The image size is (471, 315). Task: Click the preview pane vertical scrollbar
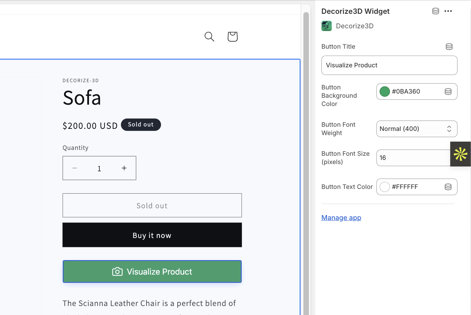tap(306, 162)
